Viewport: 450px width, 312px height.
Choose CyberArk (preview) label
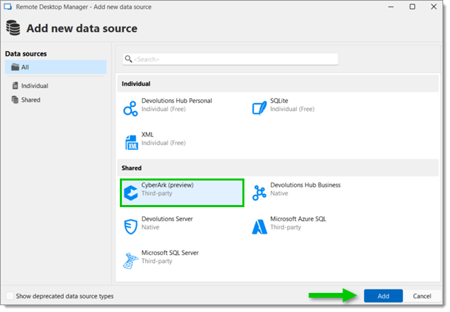167,185
